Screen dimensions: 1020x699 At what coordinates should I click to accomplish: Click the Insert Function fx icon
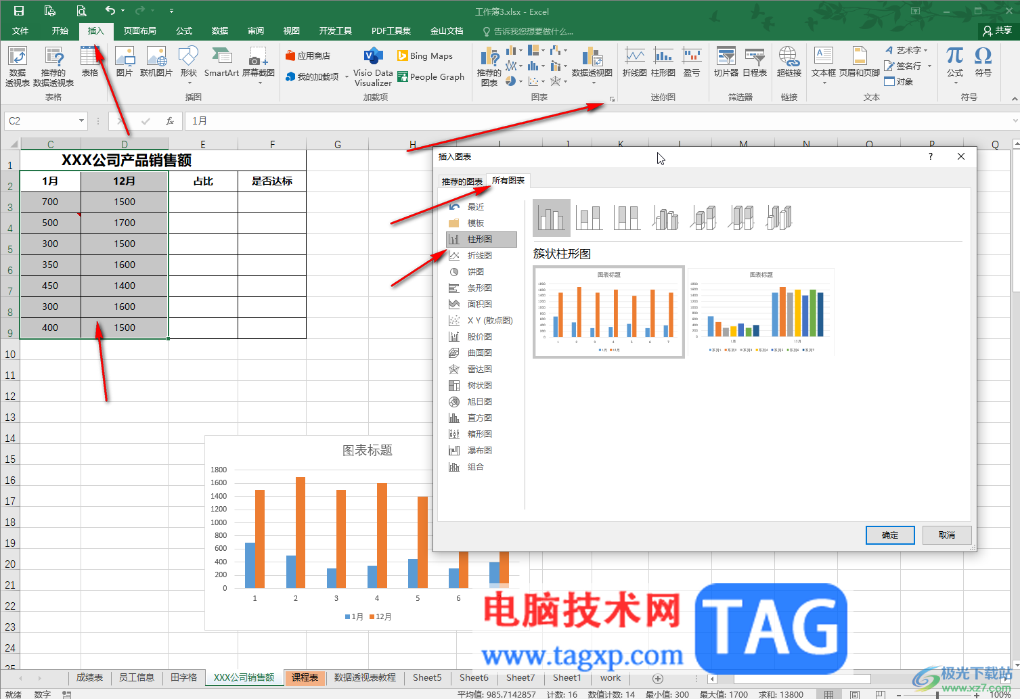tap(170, 121)
